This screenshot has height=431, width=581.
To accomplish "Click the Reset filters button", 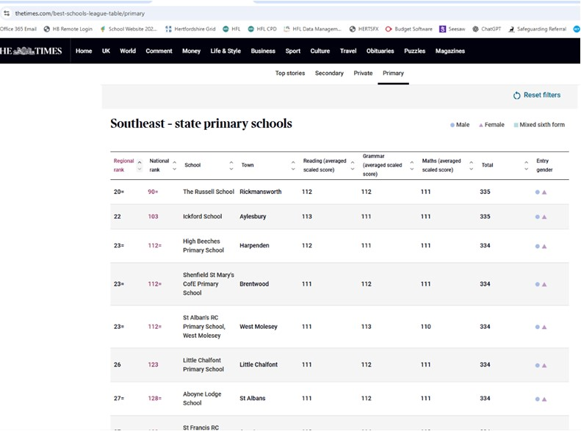I will pyautogui.click(x=536, y=95).
